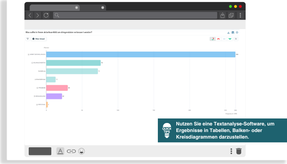This screenshot has width=287, height=164.
Task: Click the funnel filter icon
Action: click(x=27, y=39)
